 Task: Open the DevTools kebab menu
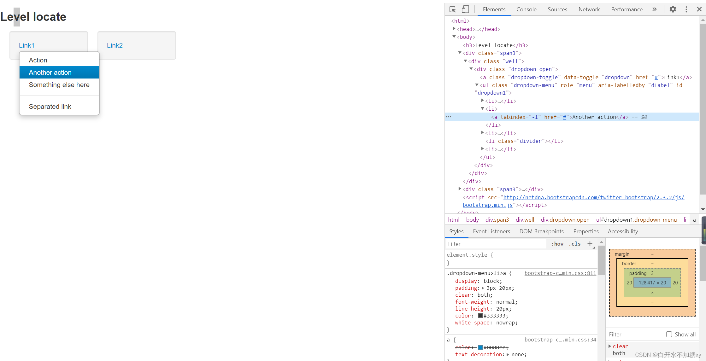(x=686, y=9)
